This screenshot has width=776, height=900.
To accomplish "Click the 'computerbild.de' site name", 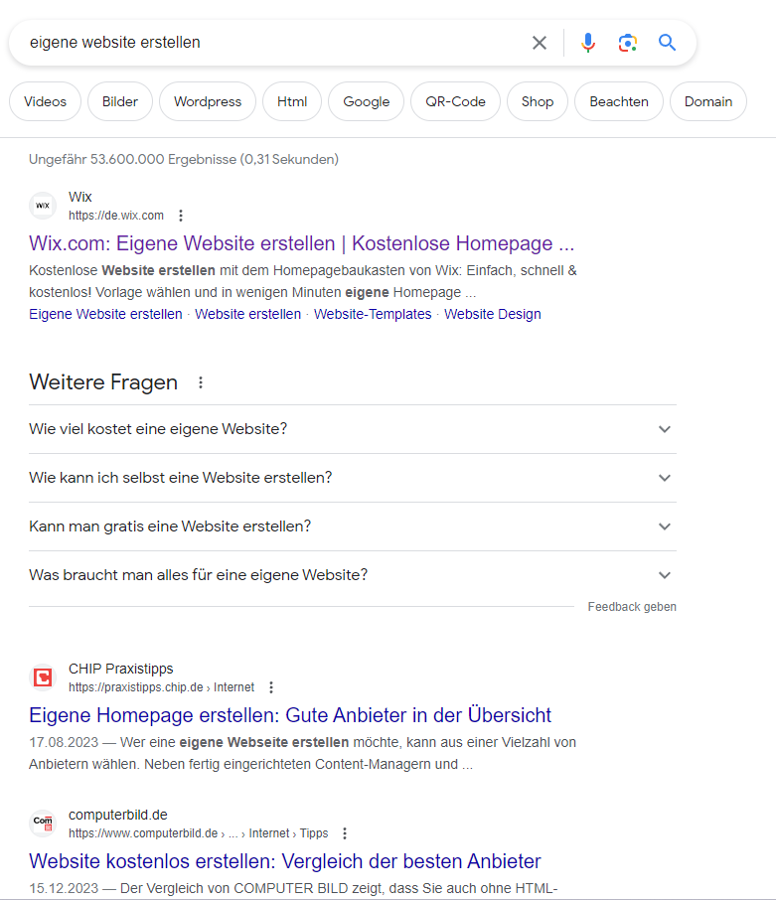I will (117, 815).
